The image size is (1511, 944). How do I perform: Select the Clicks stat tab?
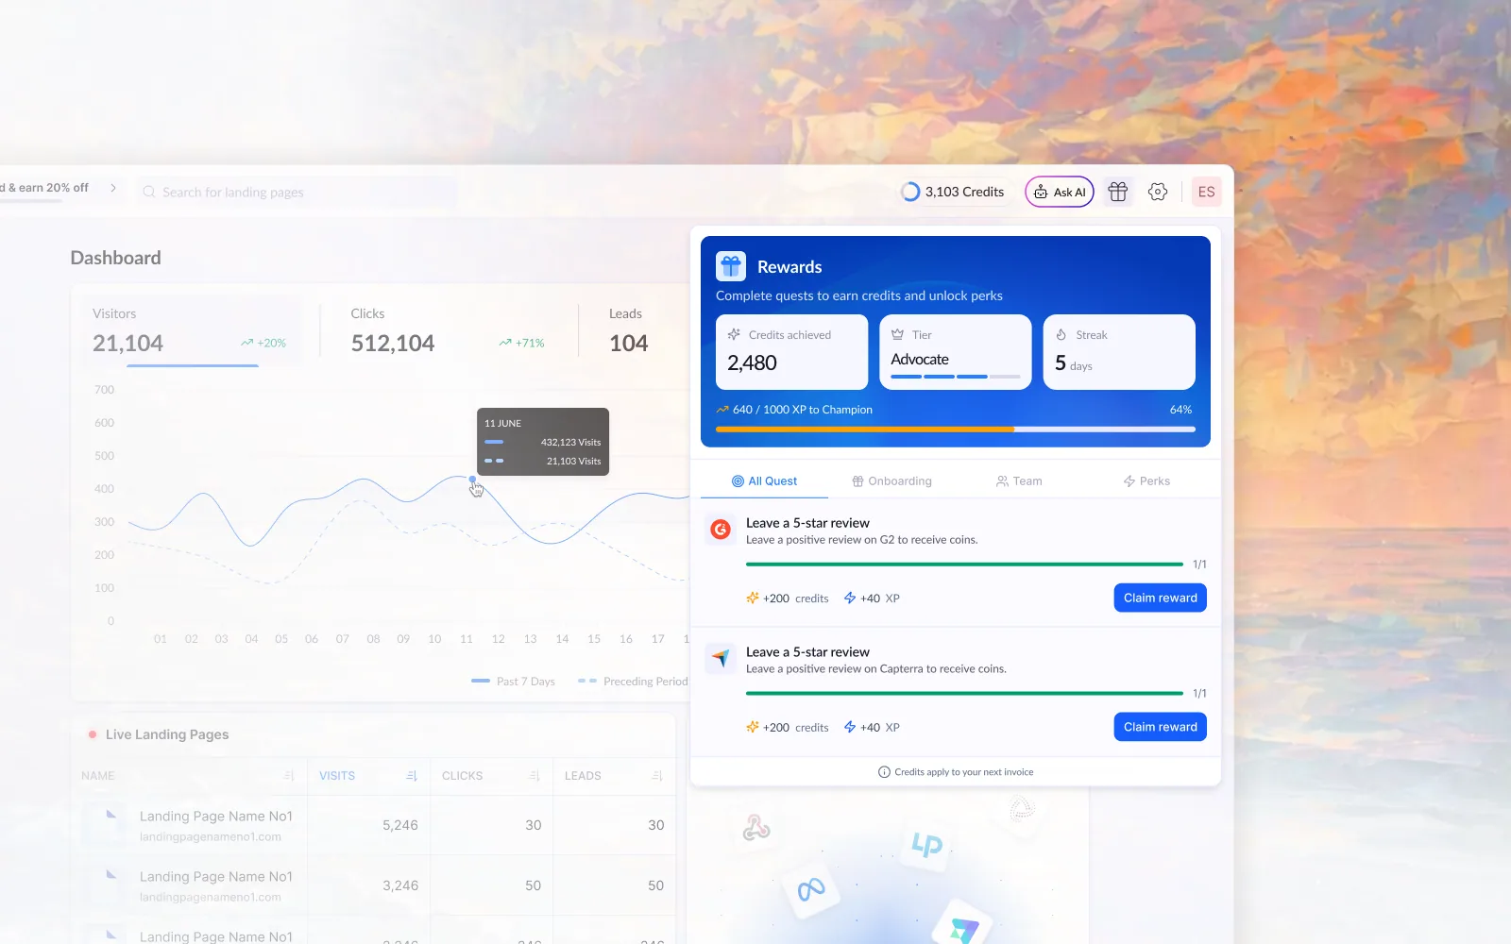tap(448, 330)
